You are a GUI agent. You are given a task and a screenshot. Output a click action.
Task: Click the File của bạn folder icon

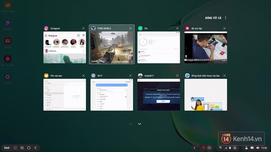[x=46, y=75]
